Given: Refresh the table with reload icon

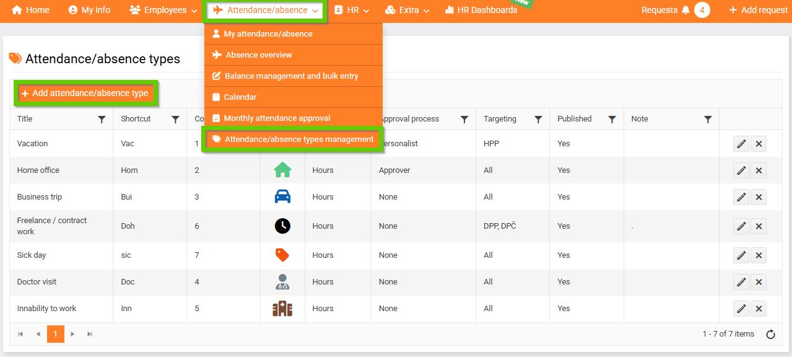Looking at the screenshot, I should (x=770, y=335).
